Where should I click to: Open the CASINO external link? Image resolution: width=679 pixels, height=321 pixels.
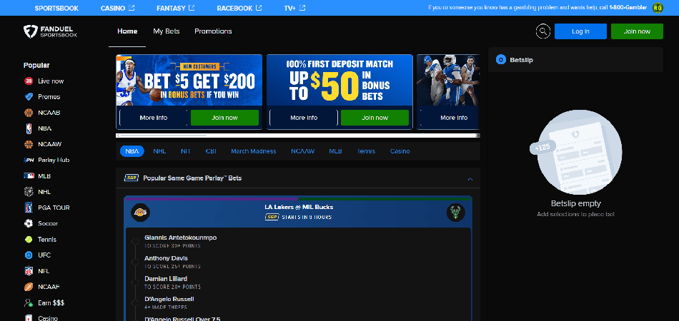(x=117, y=8)
